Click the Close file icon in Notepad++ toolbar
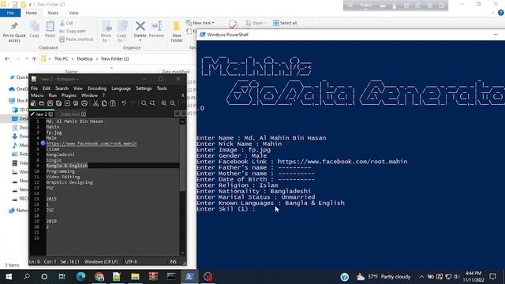505x284 pixels. pyautogui.click(x=67, y=103)
